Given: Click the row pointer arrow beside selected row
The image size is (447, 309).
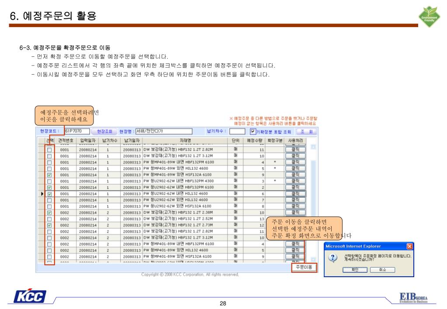Looking at the screenshot, I should tap(42, 194).
